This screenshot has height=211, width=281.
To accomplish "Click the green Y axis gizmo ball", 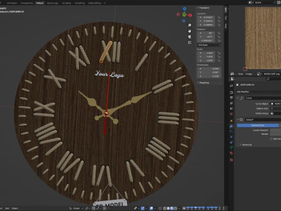I will coord(184,15).
